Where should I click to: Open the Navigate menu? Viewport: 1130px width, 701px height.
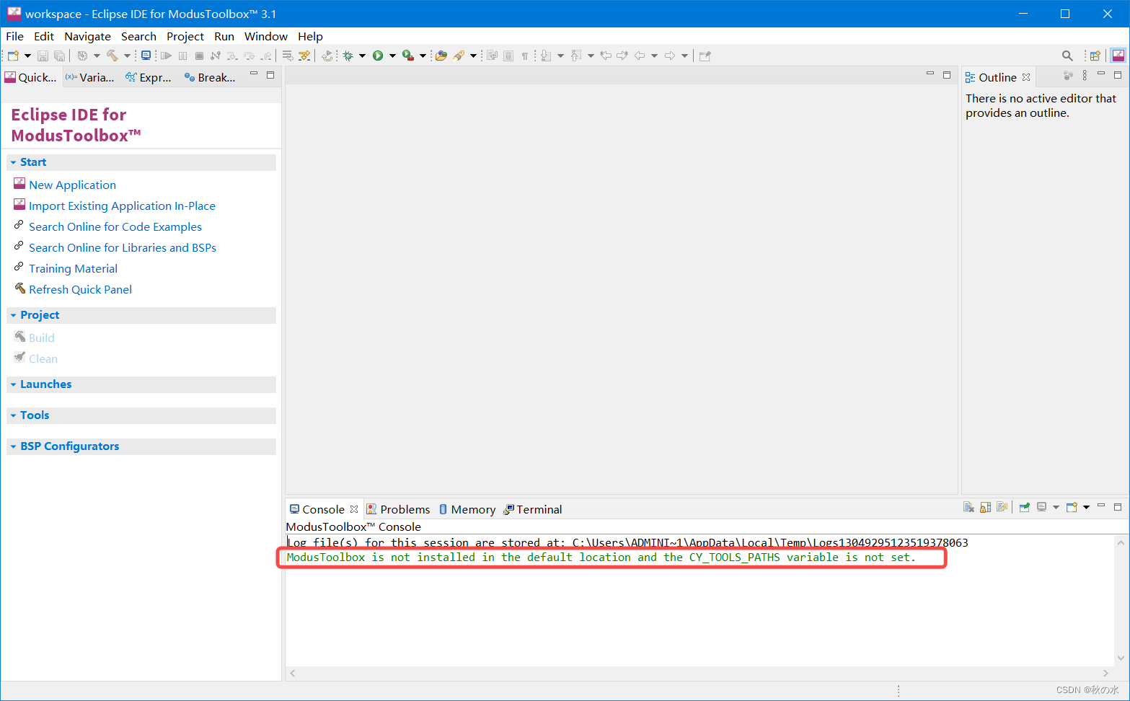click(x=87, y=36)
